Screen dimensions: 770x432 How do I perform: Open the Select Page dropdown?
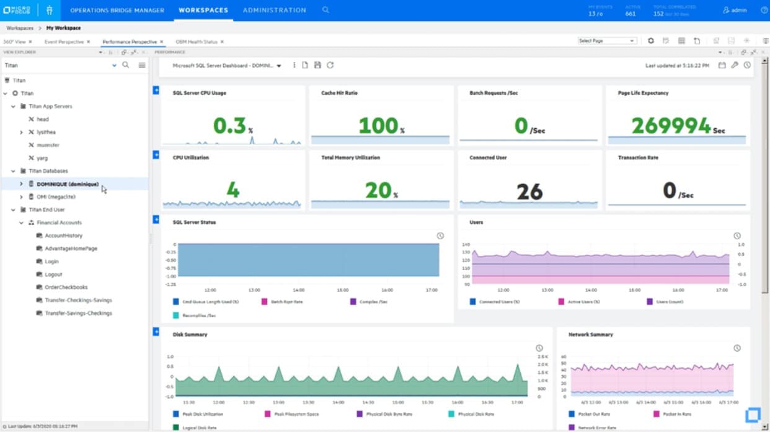(x=607, y=41)
